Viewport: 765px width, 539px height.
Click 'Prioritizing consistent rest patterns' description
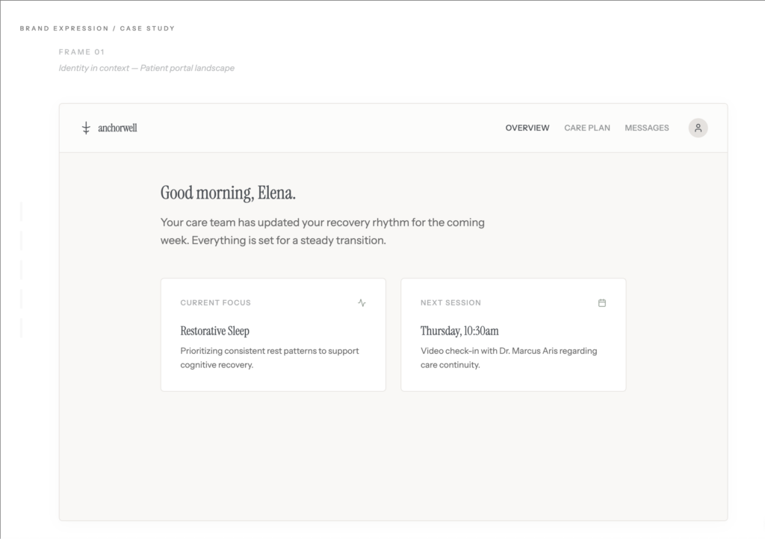coord(269,358)
